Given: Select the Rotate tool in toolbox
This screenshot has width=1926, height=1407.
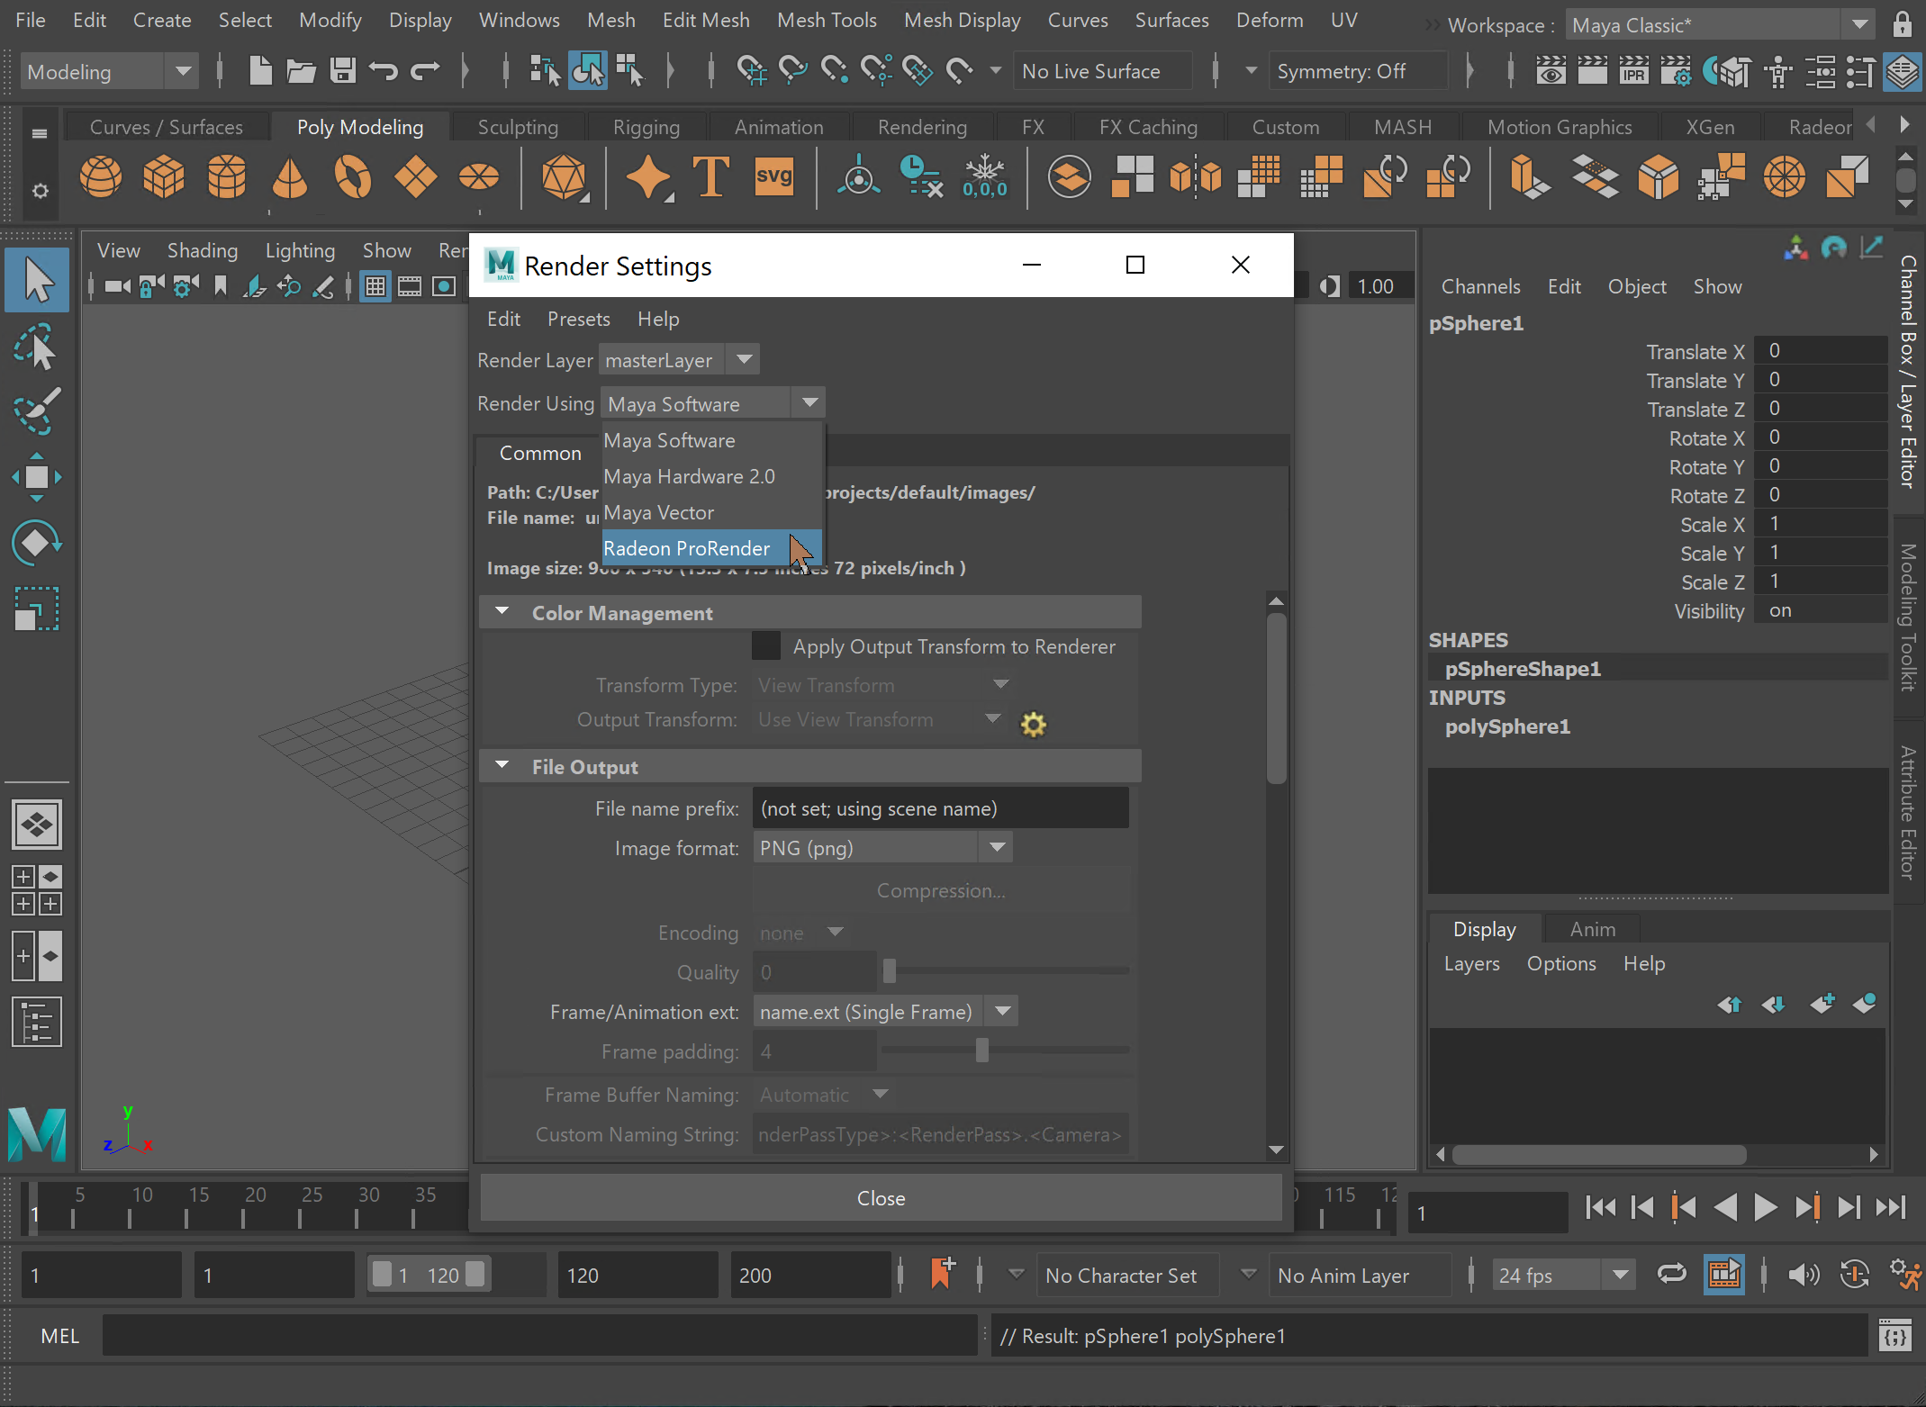Looking at the screenshot, I should tap(36, 543).
